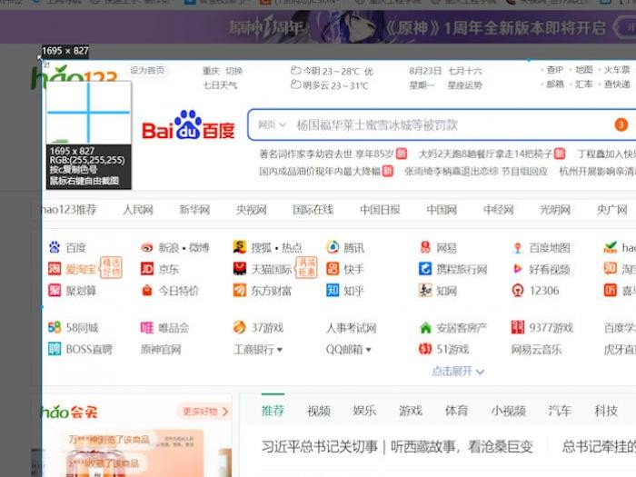This screenshot has height=477, width=636.
Task: Open the 七日天气 forecast link
Action: (x=220, y=85)
